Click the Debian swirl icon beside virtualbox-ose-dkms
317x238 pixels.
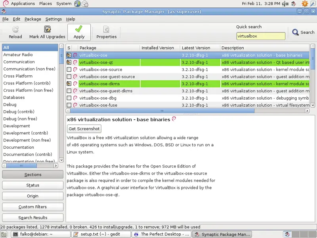tap(75, 84)
